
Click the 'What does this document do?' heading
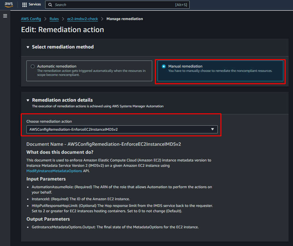(60, 152)
